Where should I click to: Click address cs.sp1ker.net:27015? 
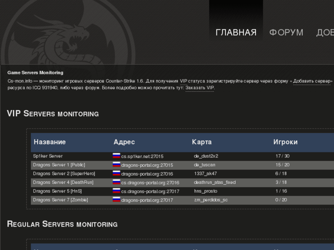(142, 156)
